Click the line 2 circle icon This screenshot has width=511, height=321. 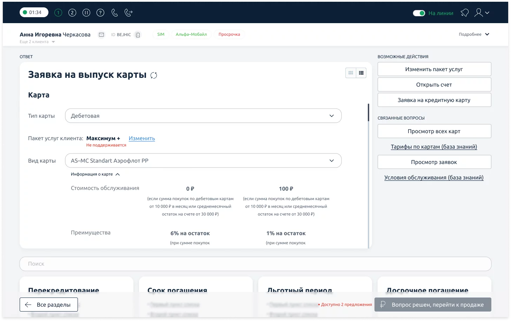point(72,13)
